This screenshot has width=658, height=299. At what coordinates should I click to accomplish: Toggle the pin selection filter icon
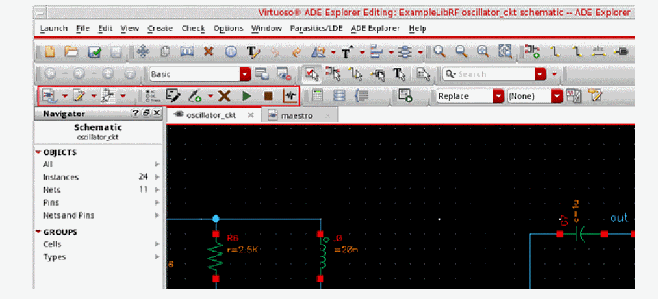[377, 74]
